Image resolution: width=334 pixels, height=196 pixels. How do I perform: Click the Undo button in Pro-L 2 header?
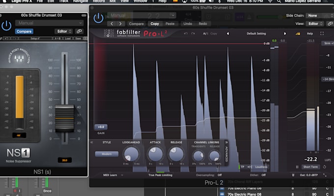(x=188, y=24)
